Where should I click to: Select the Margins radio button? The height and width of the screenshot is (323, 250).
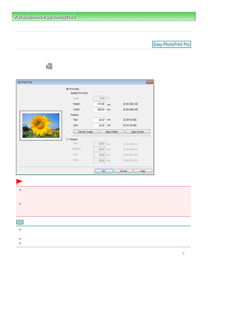(x=67, y=139)
